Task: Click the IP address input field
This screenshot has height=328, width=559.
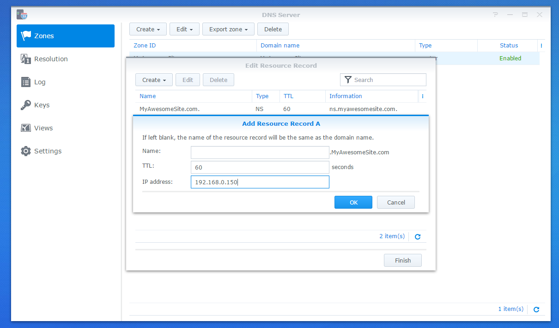Action: [x=260, y=182]
